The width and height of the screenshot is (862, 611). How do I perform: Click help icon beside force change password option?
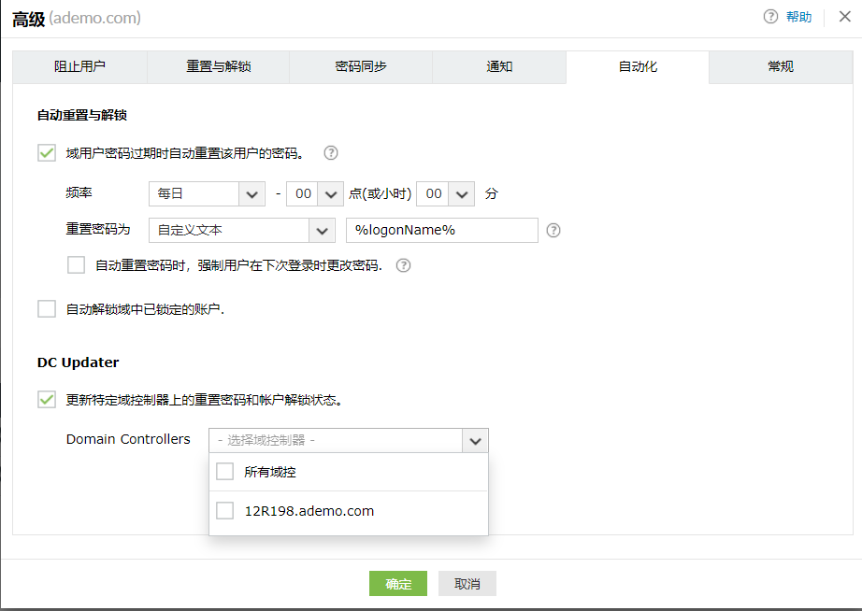coord(403,265)
